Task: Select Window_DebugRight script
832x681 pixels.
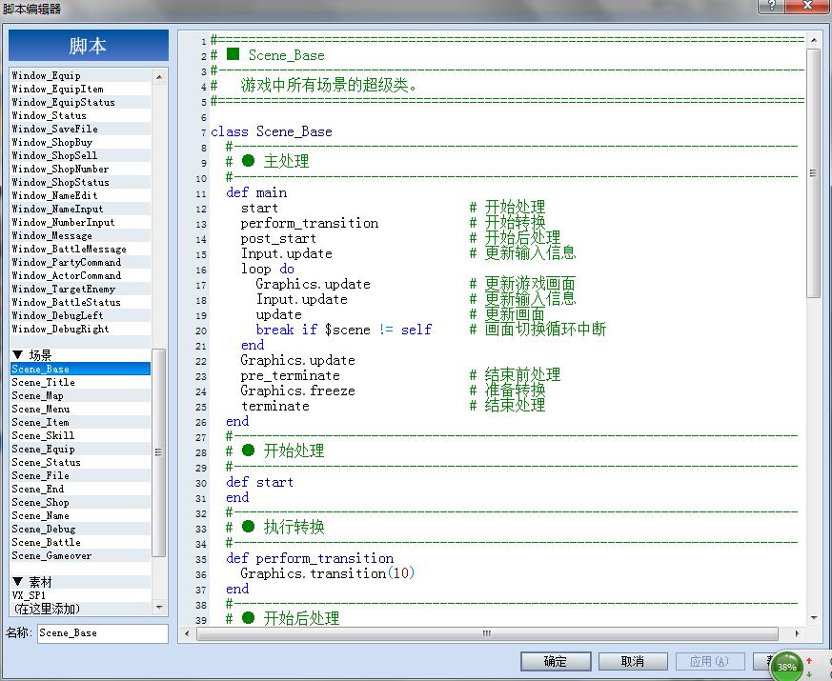Action: coord(81,329)
